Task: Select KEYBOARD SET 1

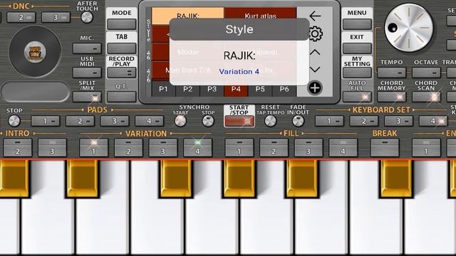Action: [x=329, y=121]
